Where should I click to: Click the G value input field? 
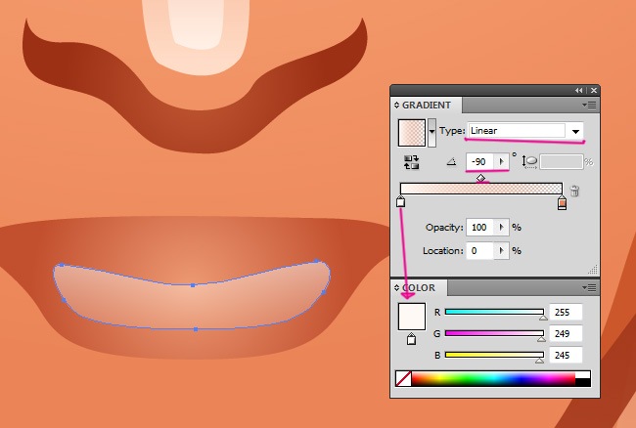tap(567, 334)
